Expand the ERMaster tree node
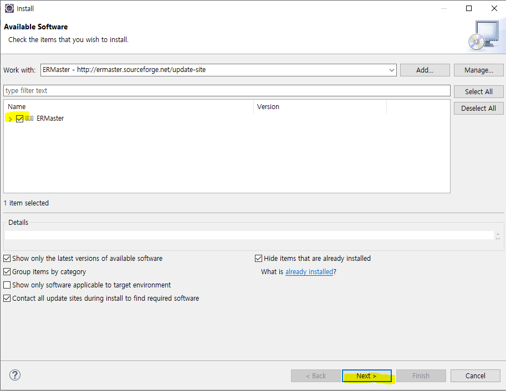 [11, 119]
